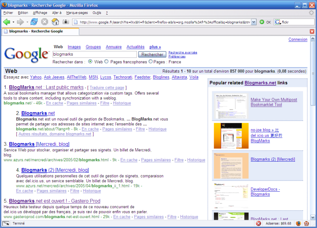The image size is (317, 228).
Task: Try the search with Altavista link
Action: [180, 77]
